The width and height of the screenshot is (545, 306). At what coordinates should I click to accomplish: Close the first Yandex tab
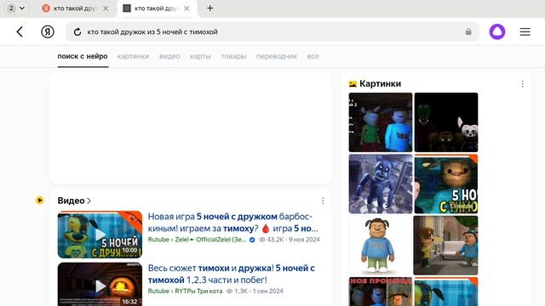pyautogui.click(x=106, y=8)
